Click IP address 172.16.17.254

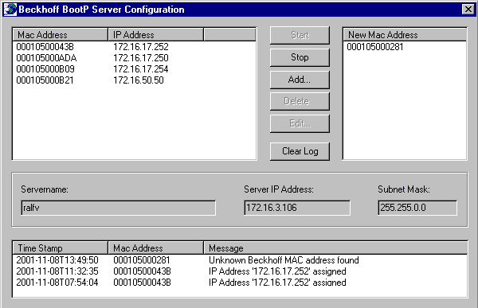coord(141,69)
